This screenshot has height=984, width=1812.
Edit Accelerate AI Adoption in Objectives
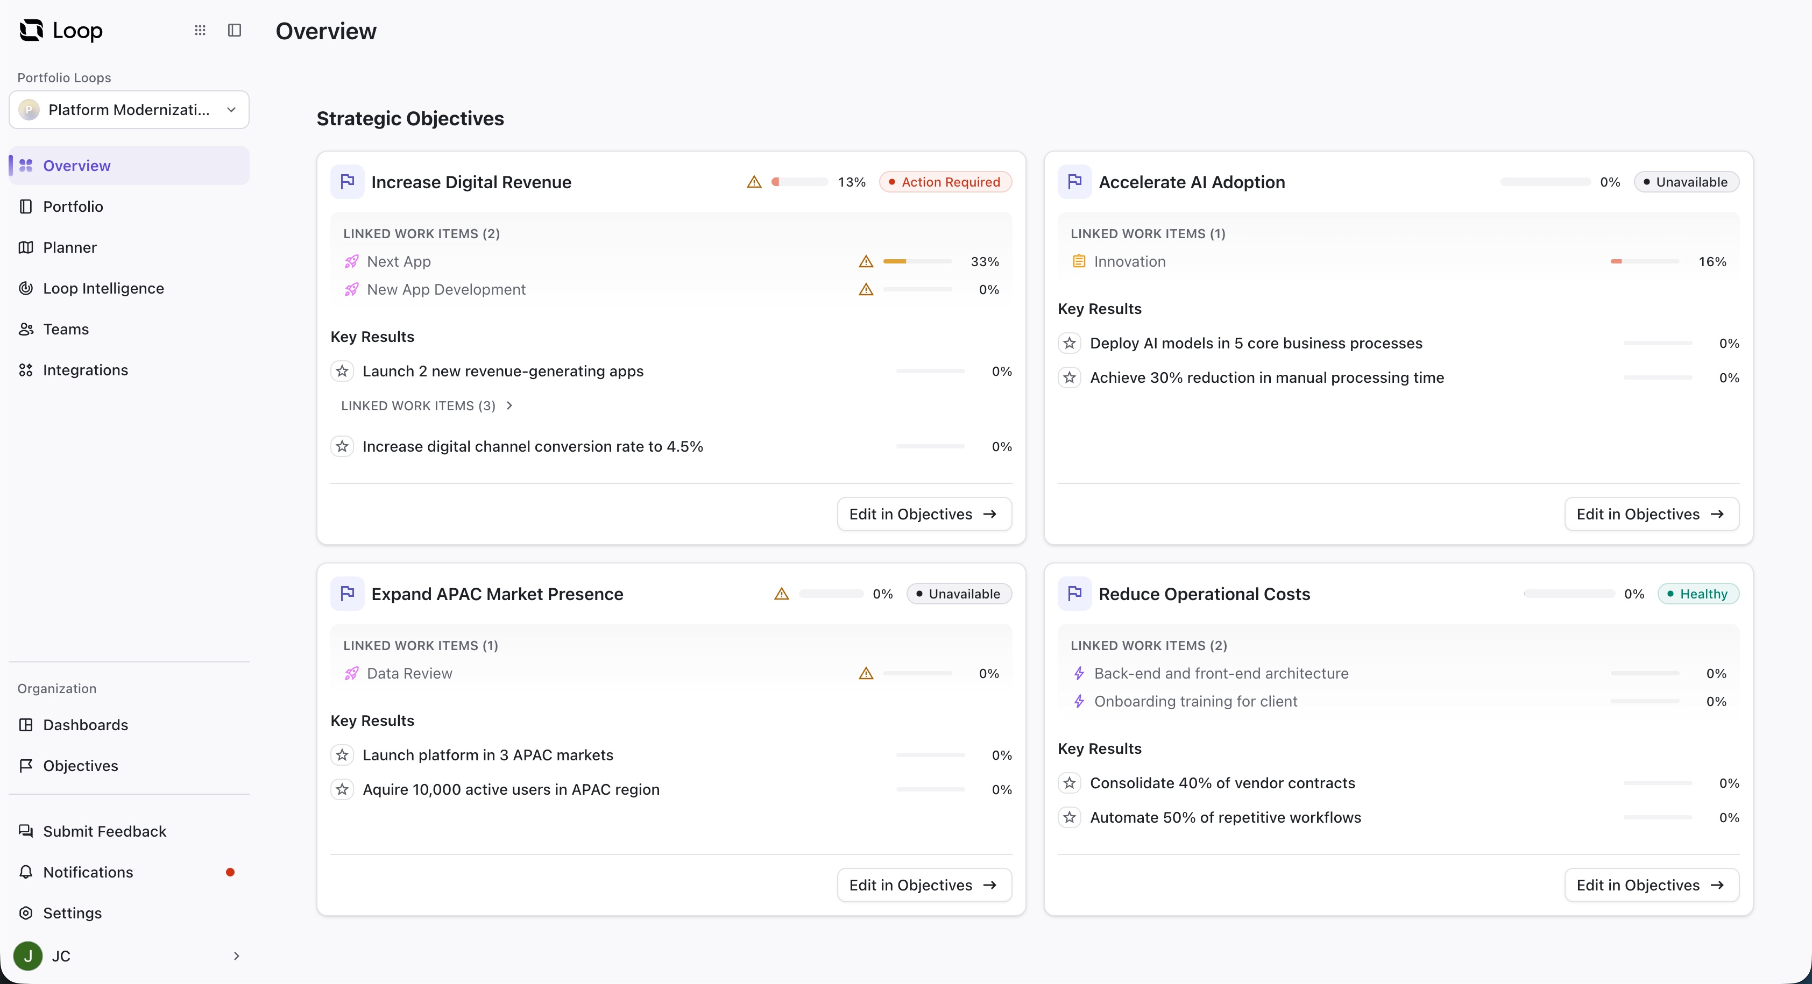click(x=1652, y=515)
